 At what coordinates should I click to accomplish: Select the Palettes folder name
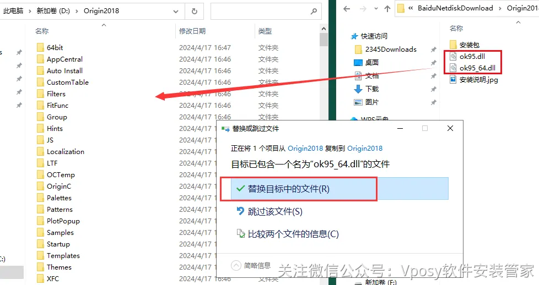click(x=59, y=198)
